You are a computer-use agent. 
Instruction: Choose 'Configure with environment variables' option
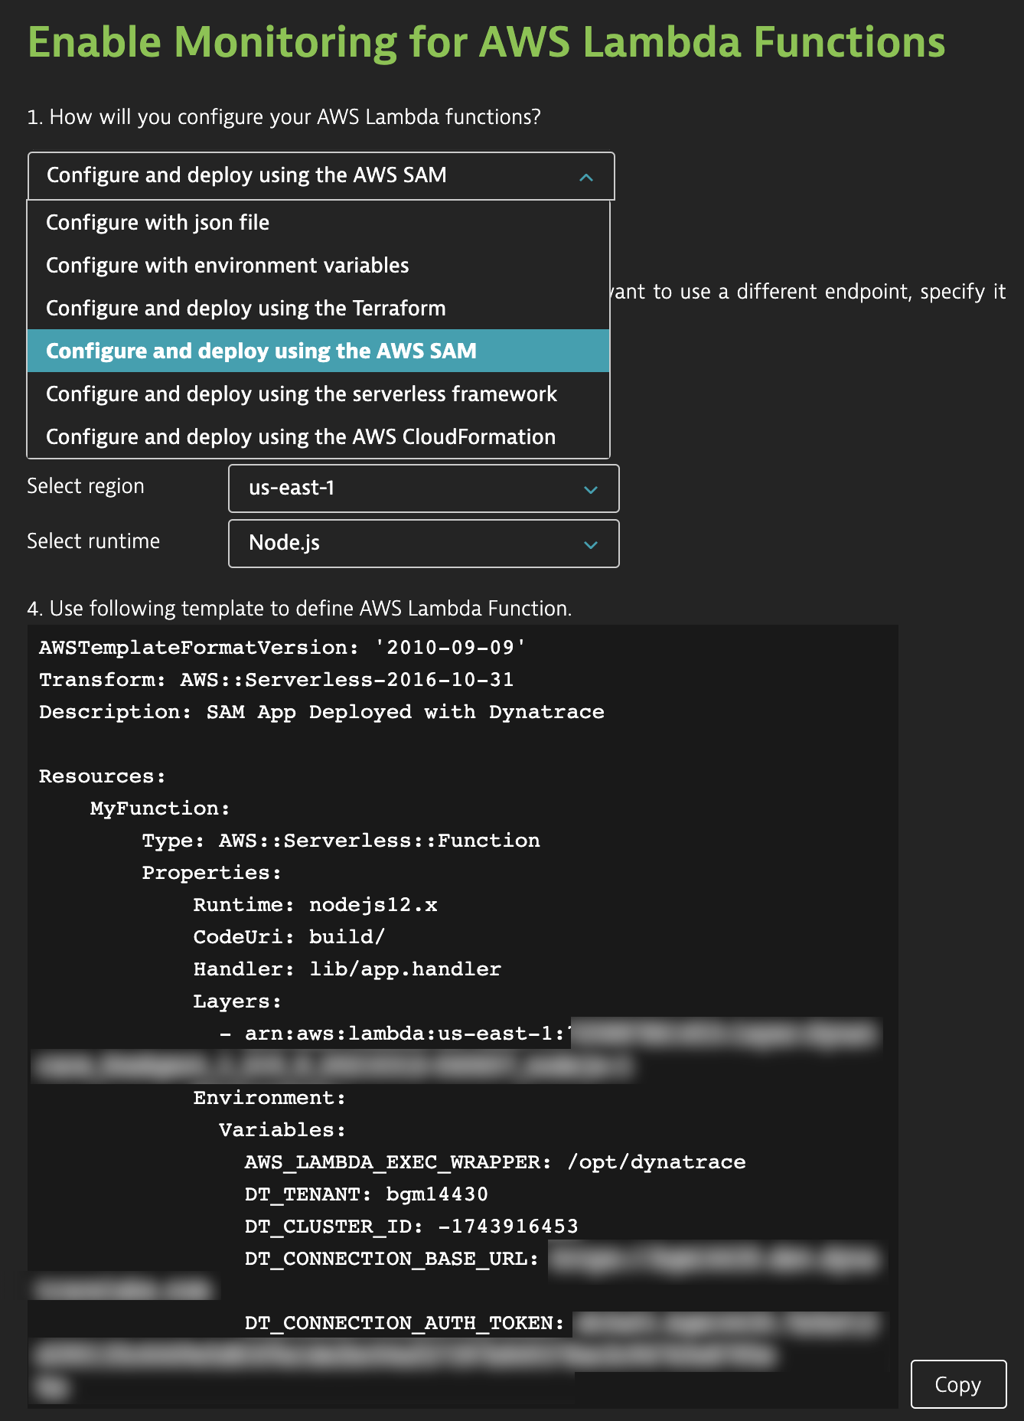(318, 266)
